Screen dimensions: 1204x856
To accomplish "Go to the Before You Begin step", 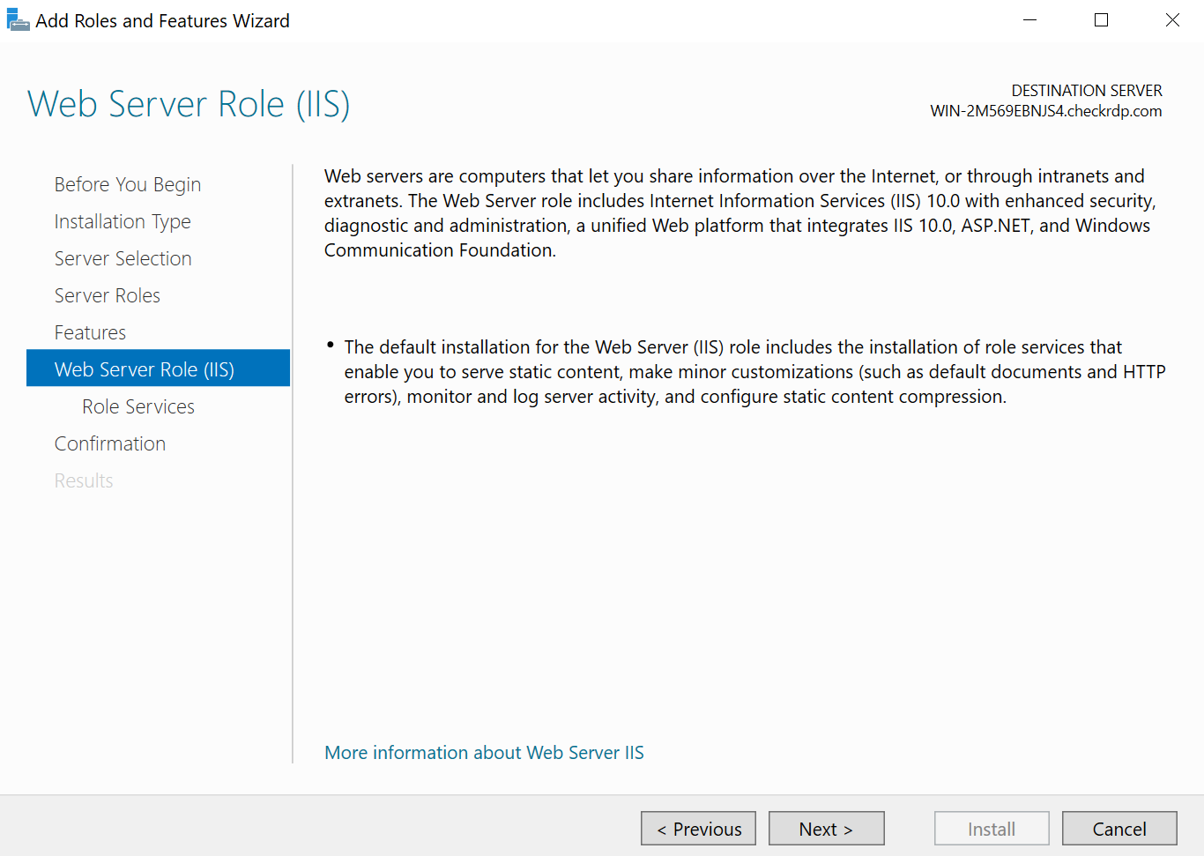I will [x=128, y=184].
